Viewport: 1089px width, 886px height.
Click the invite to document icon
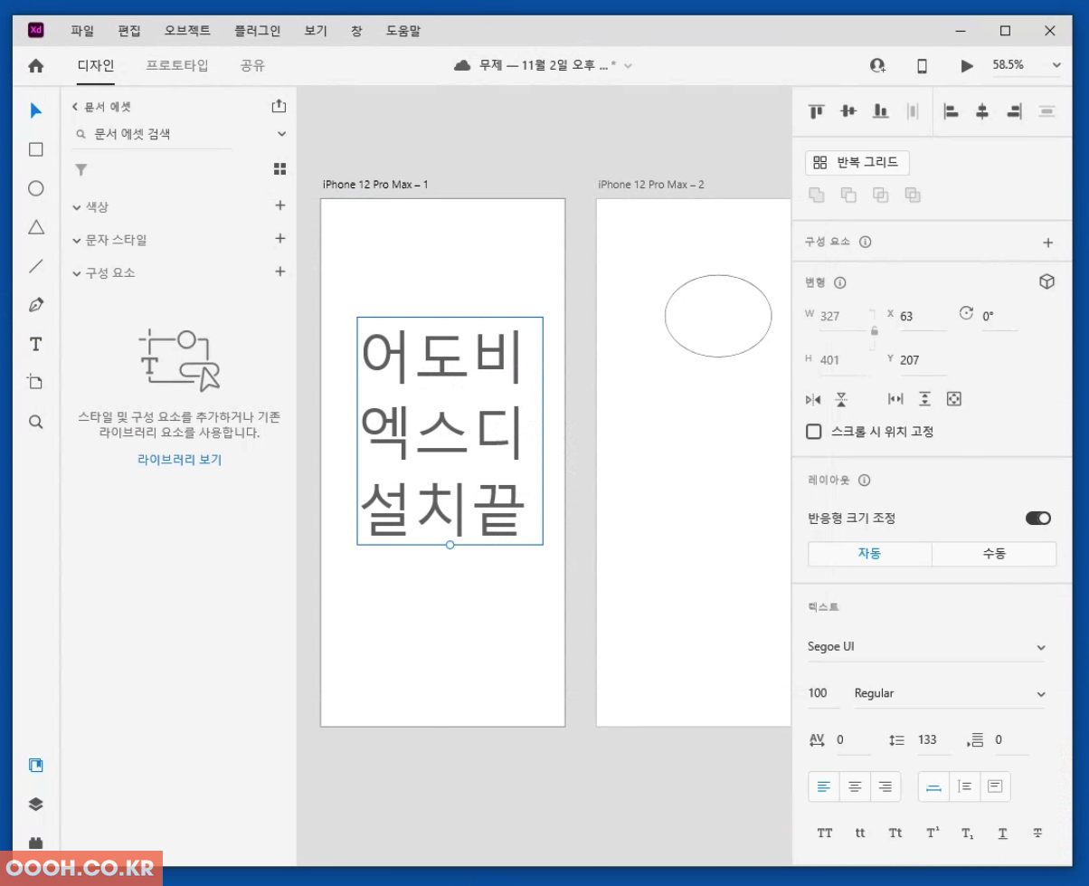click(877, 65)
